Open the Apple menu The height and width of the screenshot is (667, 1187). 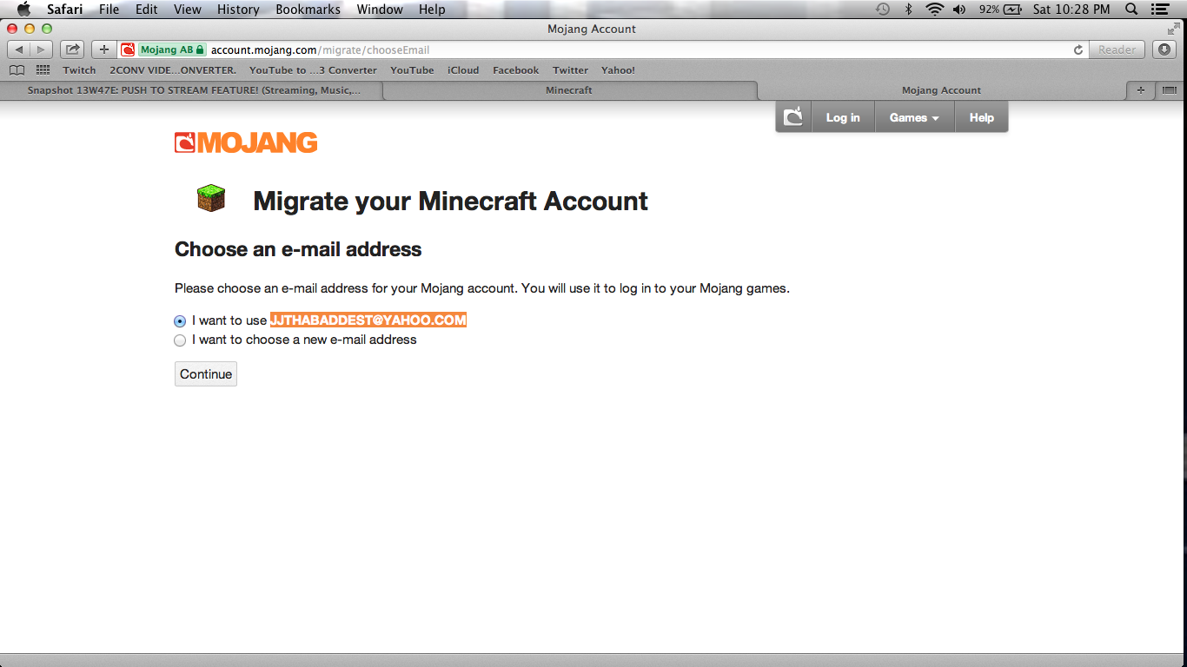(x=23, y=9)
